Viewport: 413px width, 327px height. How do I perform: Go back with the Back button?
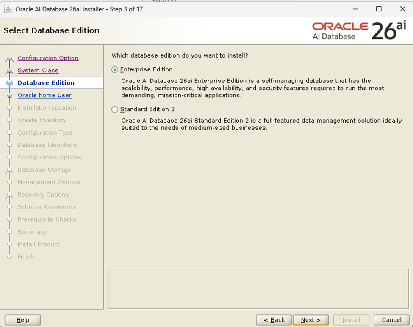point(274,320)
